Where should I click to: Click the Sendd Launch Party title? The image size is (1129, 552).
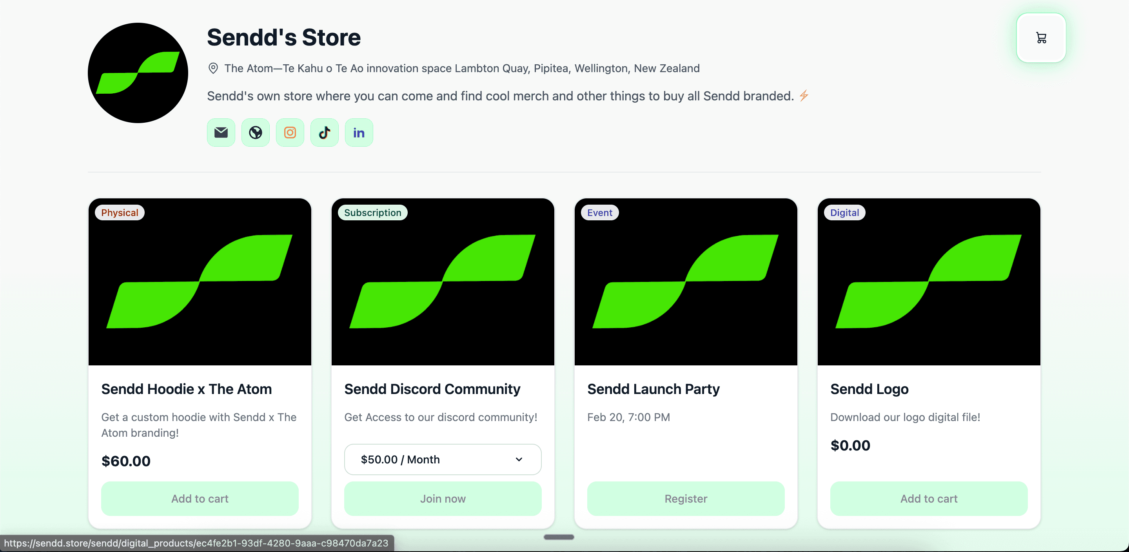653,389
